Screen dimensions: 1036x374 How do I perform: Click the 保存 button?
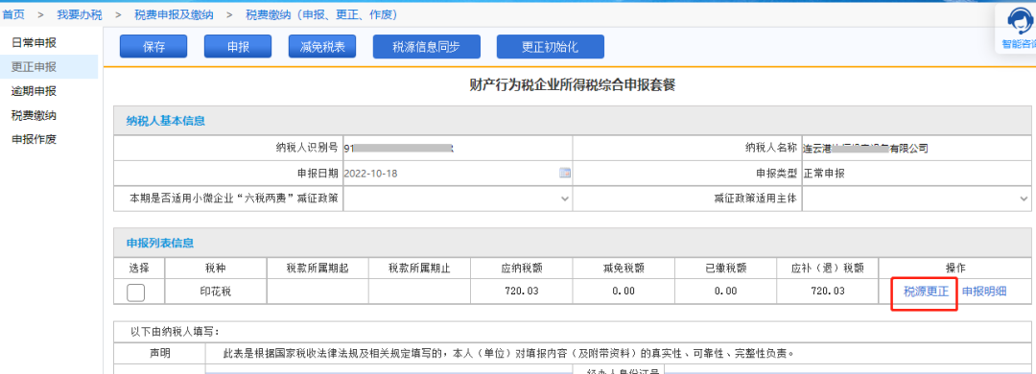[x=153, y=47]
